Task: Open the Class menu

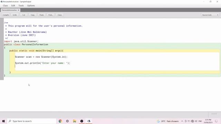Action: click(6, 6)
